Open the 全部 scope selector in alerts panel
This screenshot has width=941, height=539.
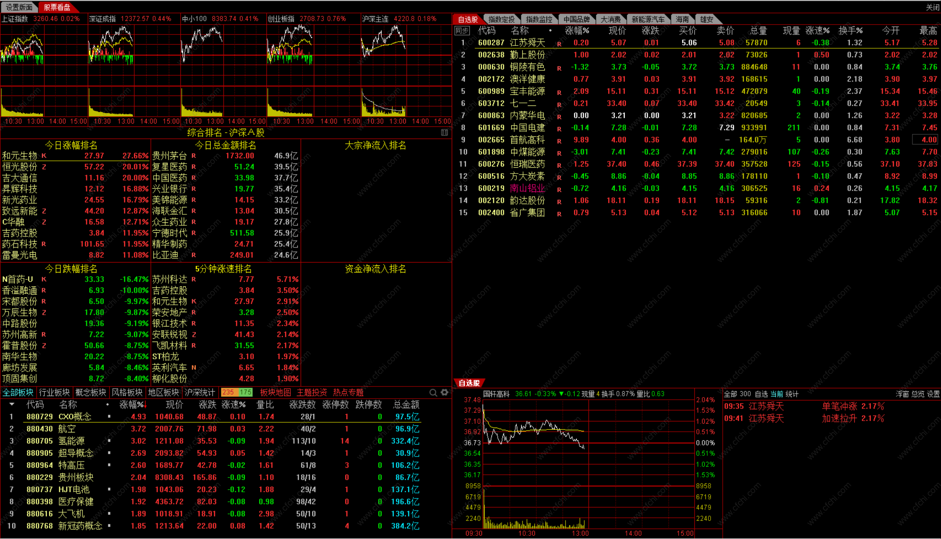pyautogui.click(x=730, y=394)
